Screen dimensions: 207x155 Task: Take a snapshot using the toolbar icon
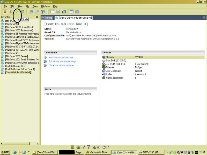click(x=31, y=12)
